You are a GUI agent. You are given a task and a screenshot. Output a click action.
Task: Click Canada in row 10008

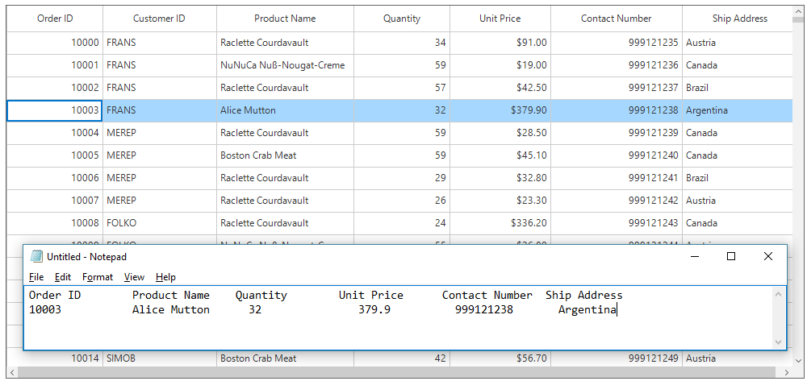[738, 223]
